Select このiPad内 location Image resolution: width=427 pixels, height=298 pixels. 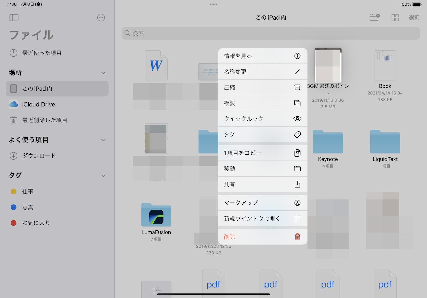click(x=57, y=89)
